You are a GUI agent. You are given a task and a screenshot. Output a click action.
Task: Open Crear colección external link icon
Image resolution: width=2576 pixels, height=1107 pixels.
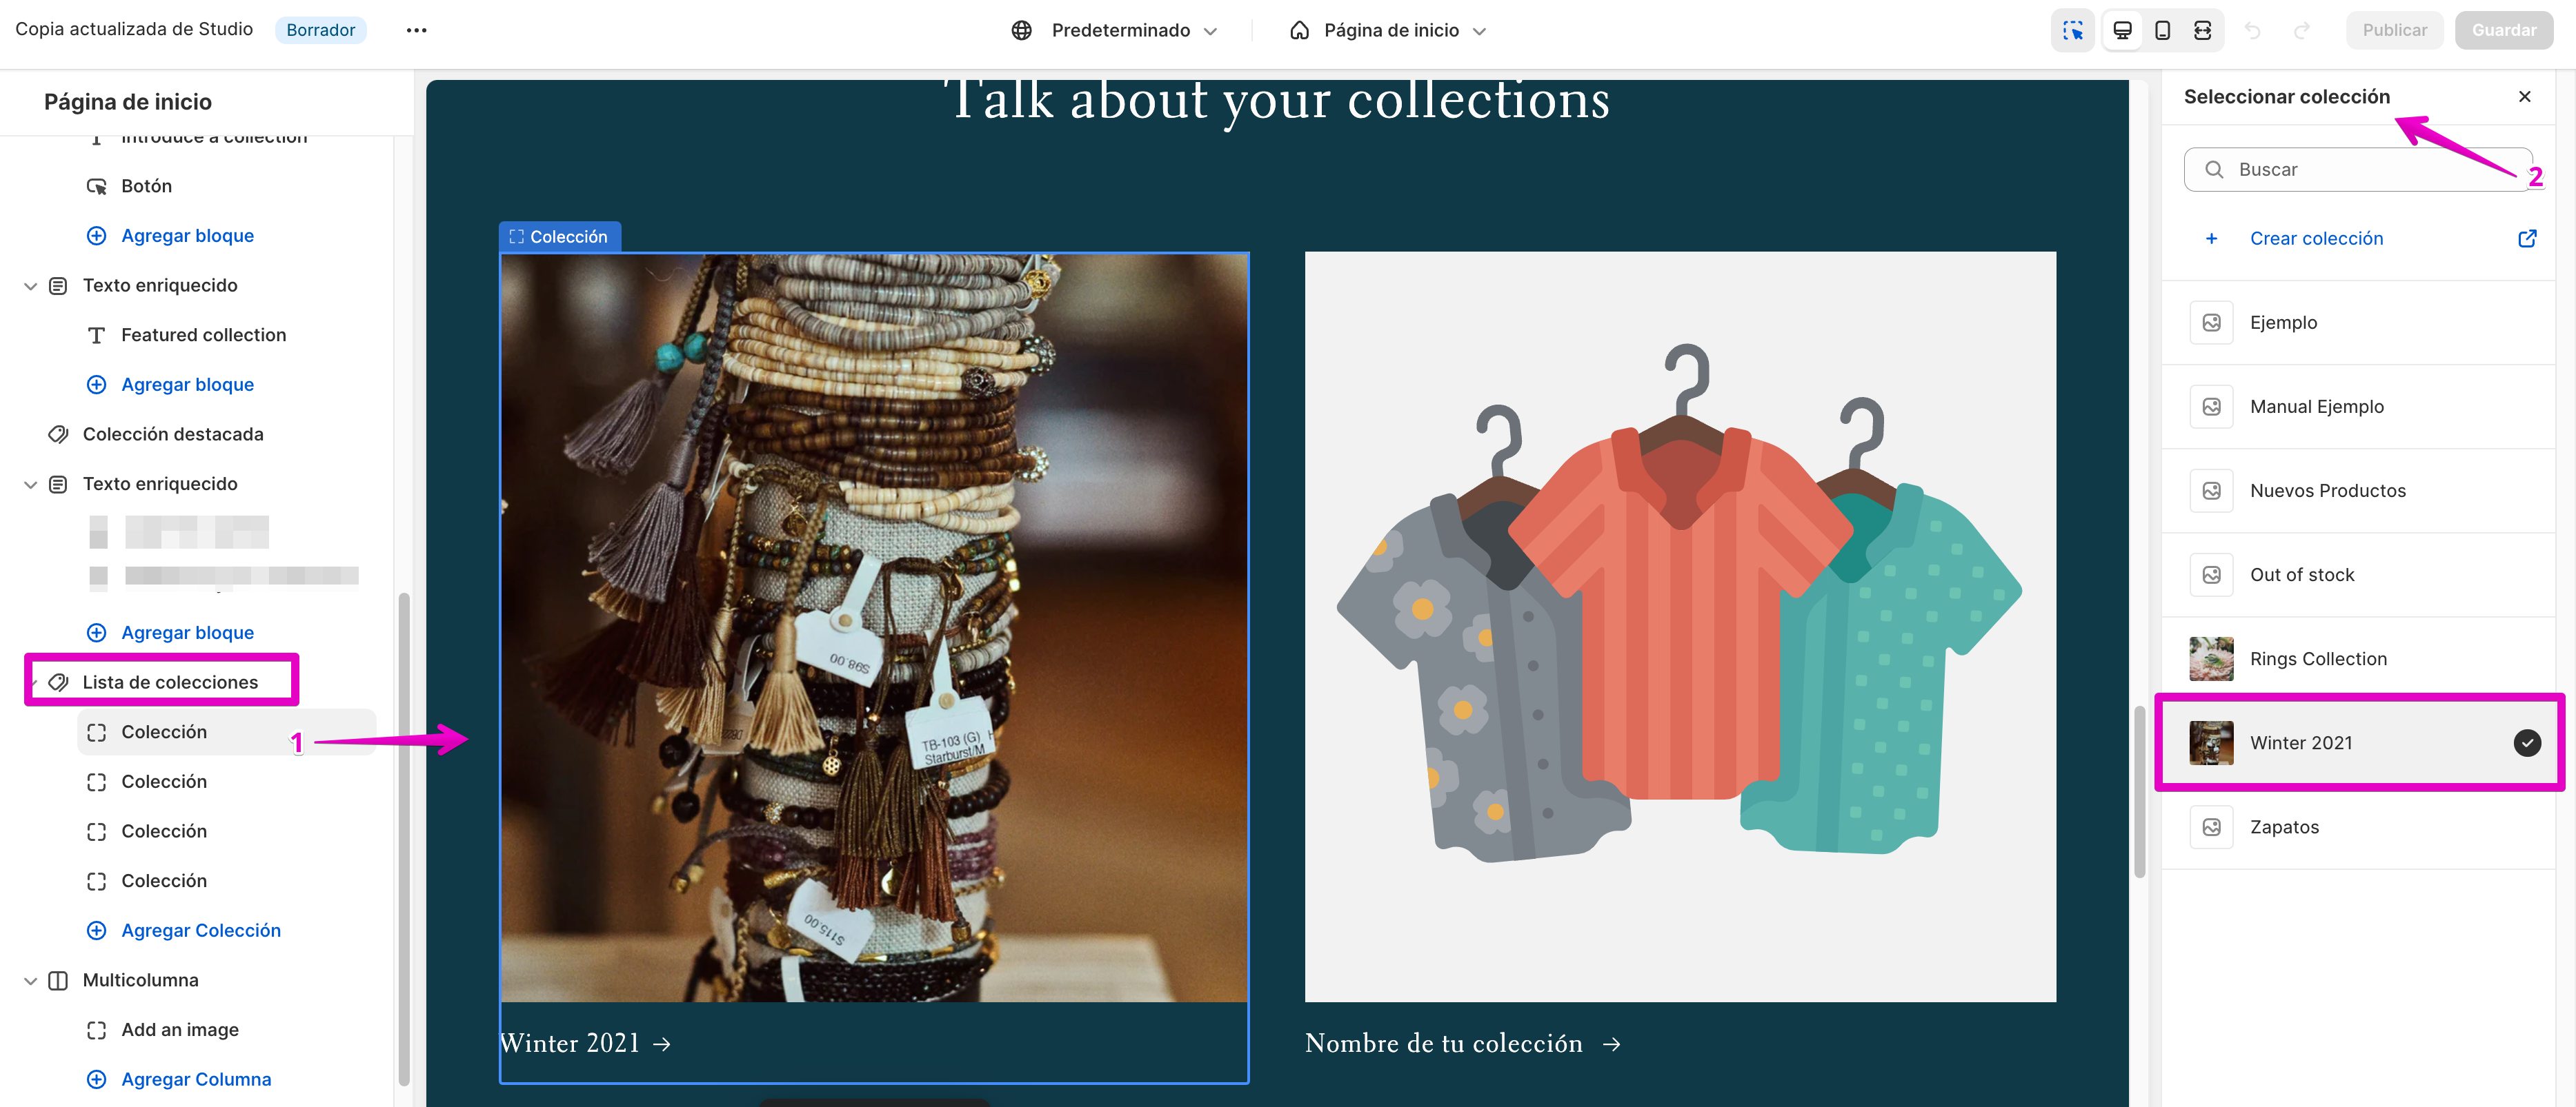click(2526, 238)
